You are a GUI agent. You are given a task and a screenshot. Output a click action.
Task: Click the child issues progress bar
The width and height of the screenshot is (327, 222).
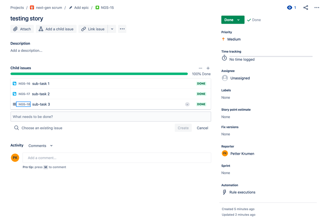tap(99, 74)
